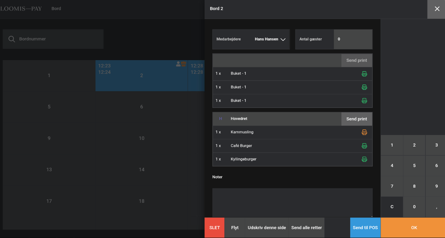The height and width of the screenshot is (238, 445).
Task: Click the printer icon for third Buket - 1
Action: coord(364,101)
